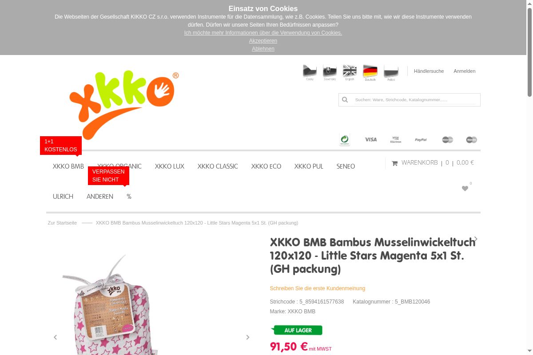
Task: Open the shopping cart icon next to Warenkorb
Action: pos(394,163)
